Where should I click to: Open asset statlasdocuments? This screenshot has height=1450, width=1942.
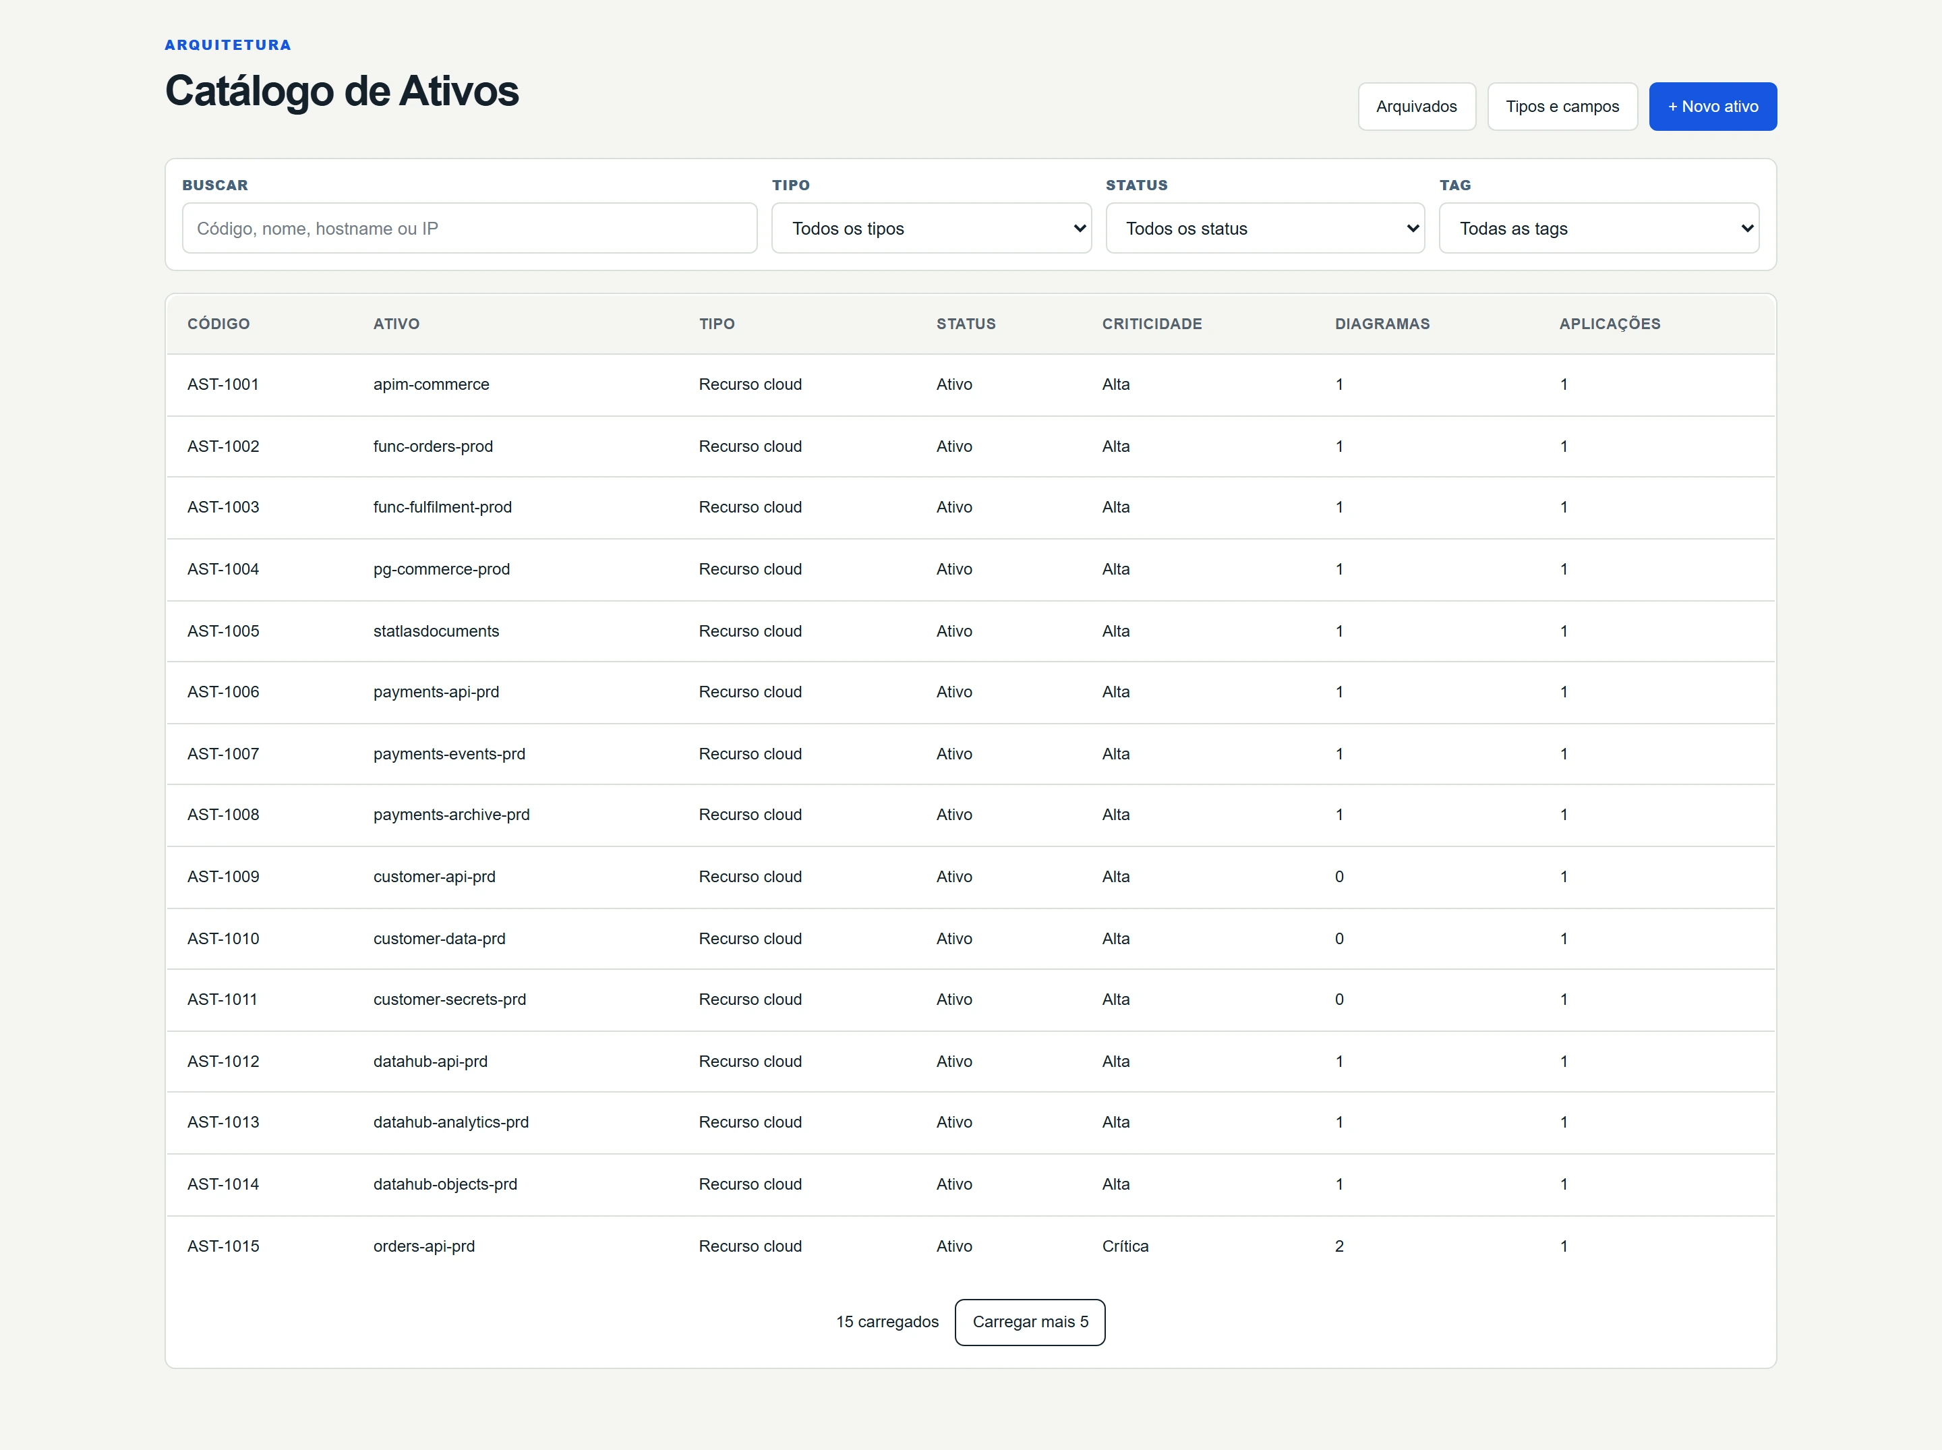[x=436, y=631]
